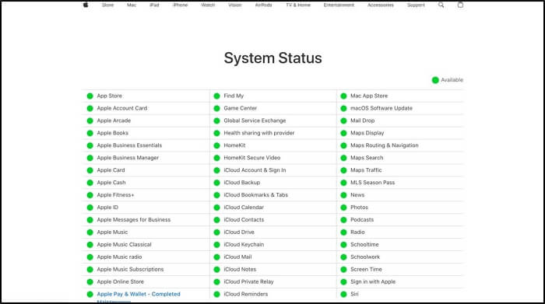This screenshot has height=304, width=545.
Task: Open the Watch menu item
Action: 208,5
